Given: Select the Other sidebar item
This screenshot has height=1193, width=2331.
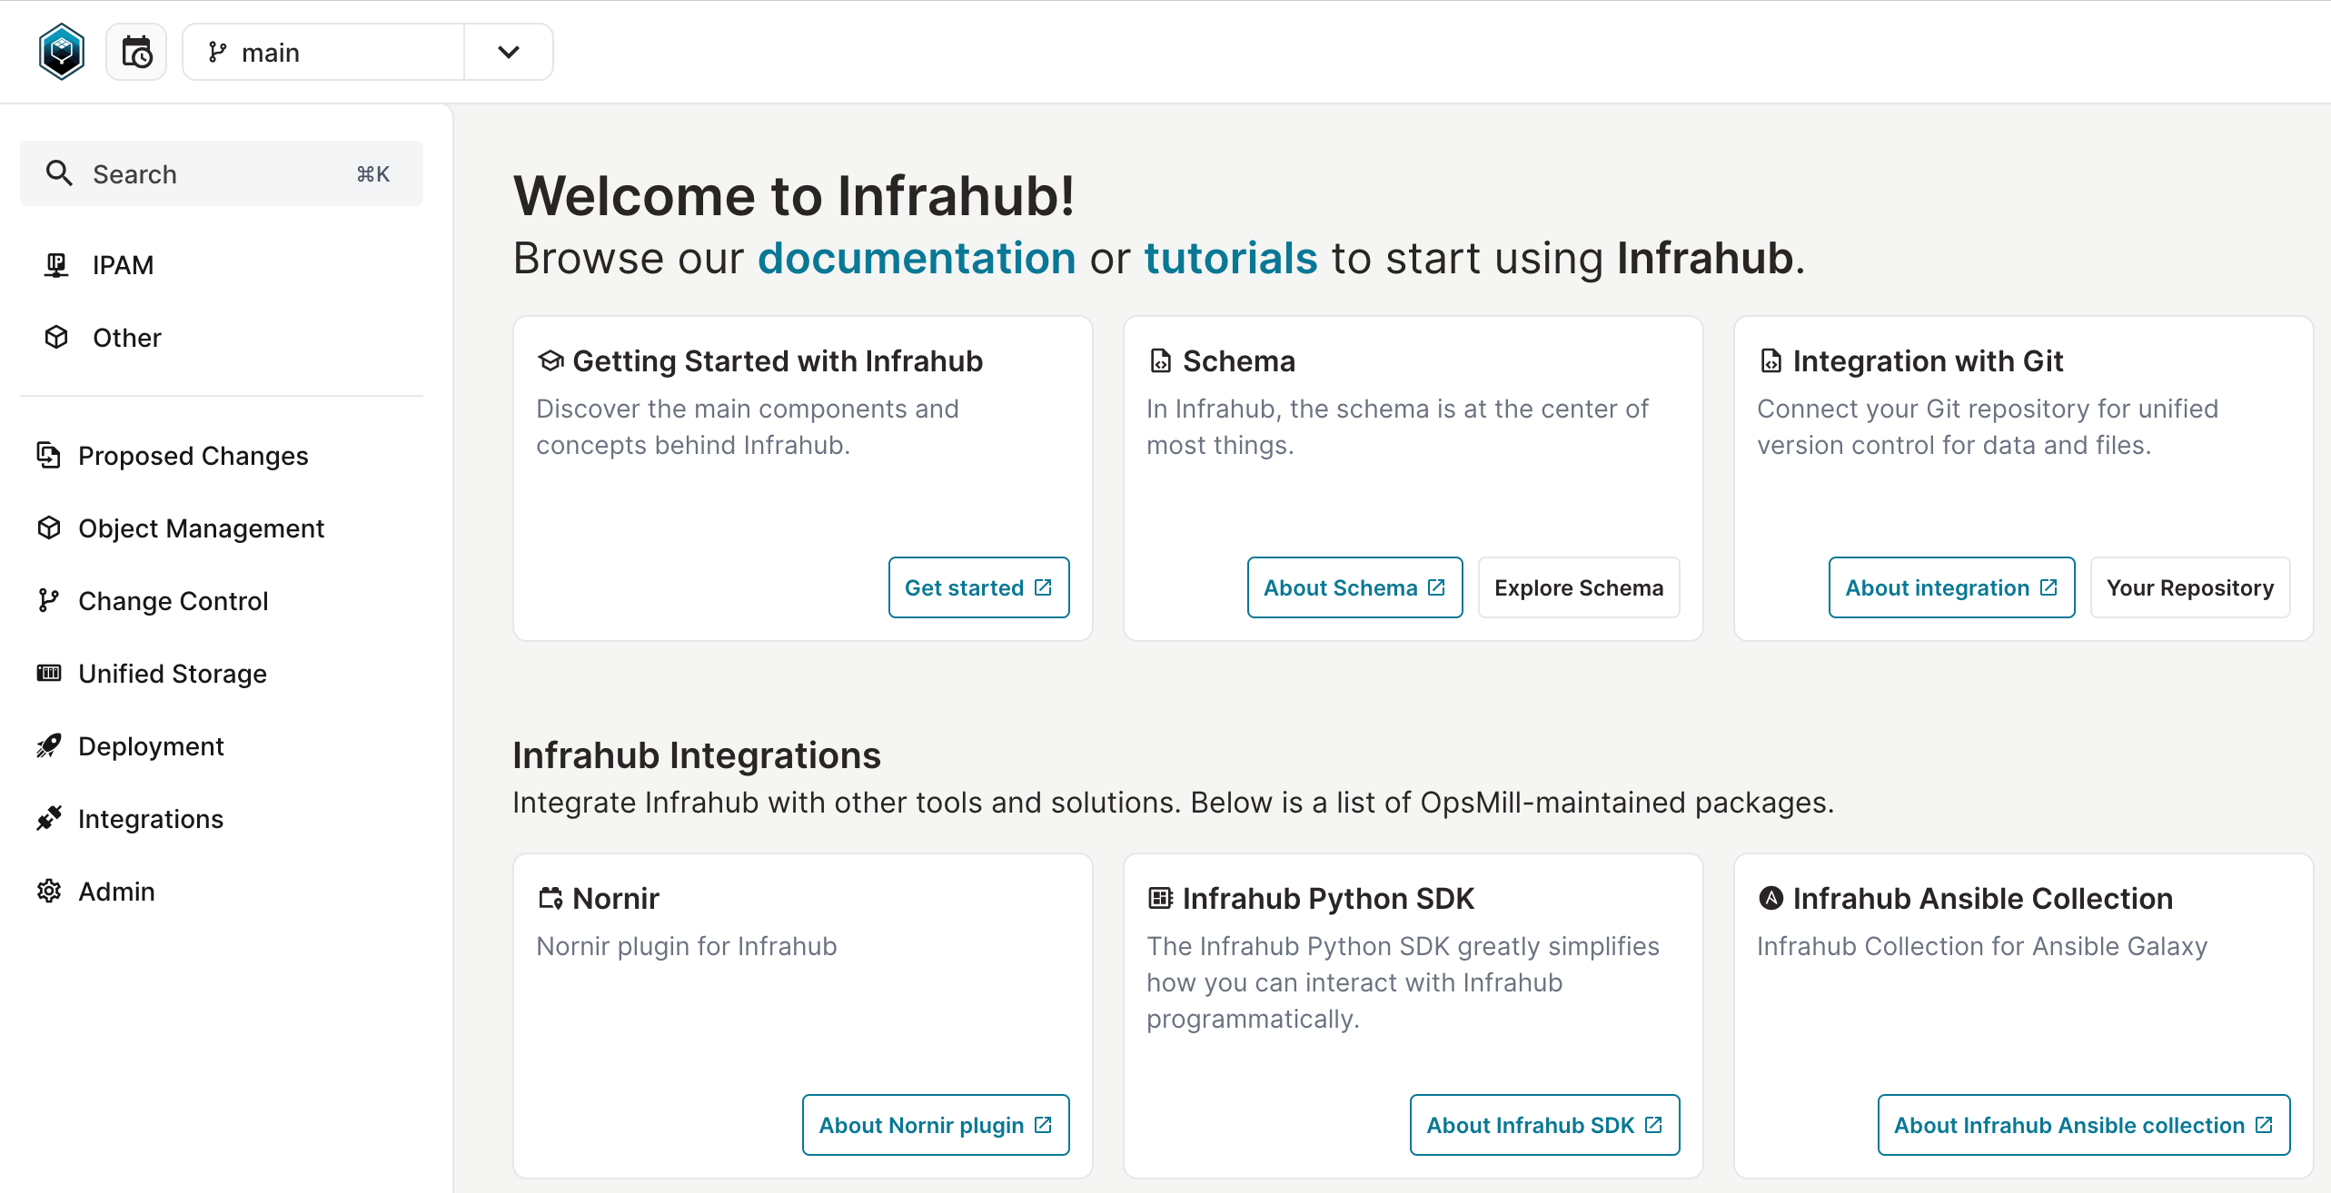Looking at the screenshot, I should point(126,337).
